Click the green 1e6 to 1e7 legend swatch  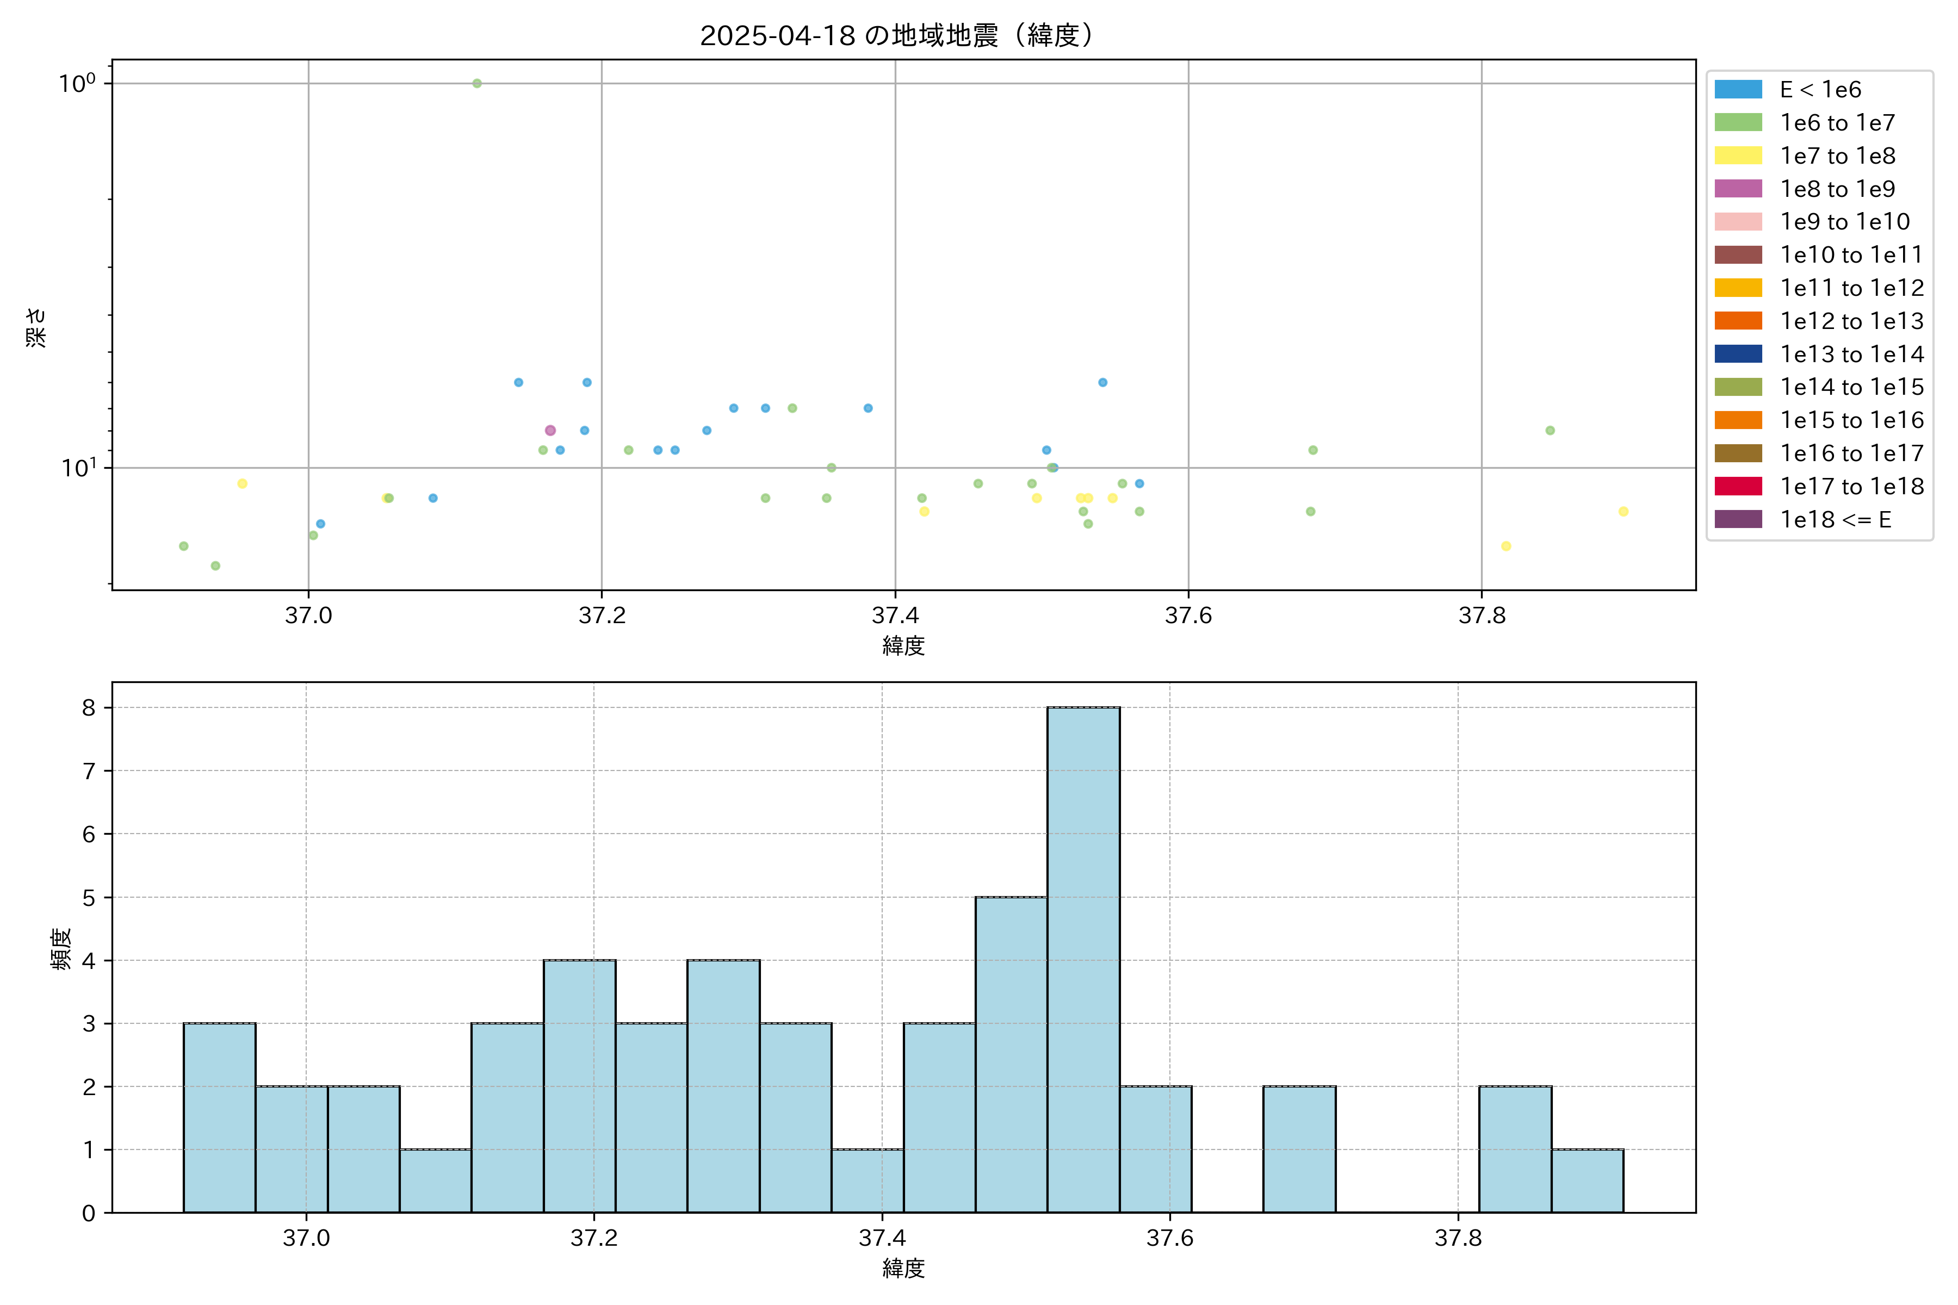pos(1737,123)
